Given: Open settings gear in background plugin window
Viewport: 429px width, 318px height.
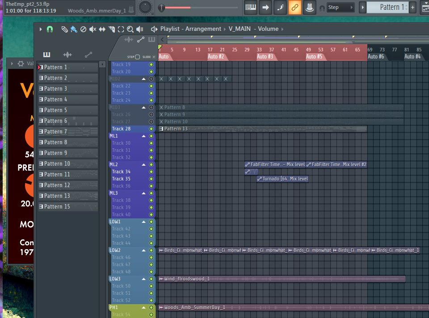Looking at the screenshot, I should pos(21,64).
